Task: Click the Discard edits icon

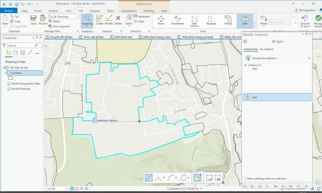Action: coord(42,19)
